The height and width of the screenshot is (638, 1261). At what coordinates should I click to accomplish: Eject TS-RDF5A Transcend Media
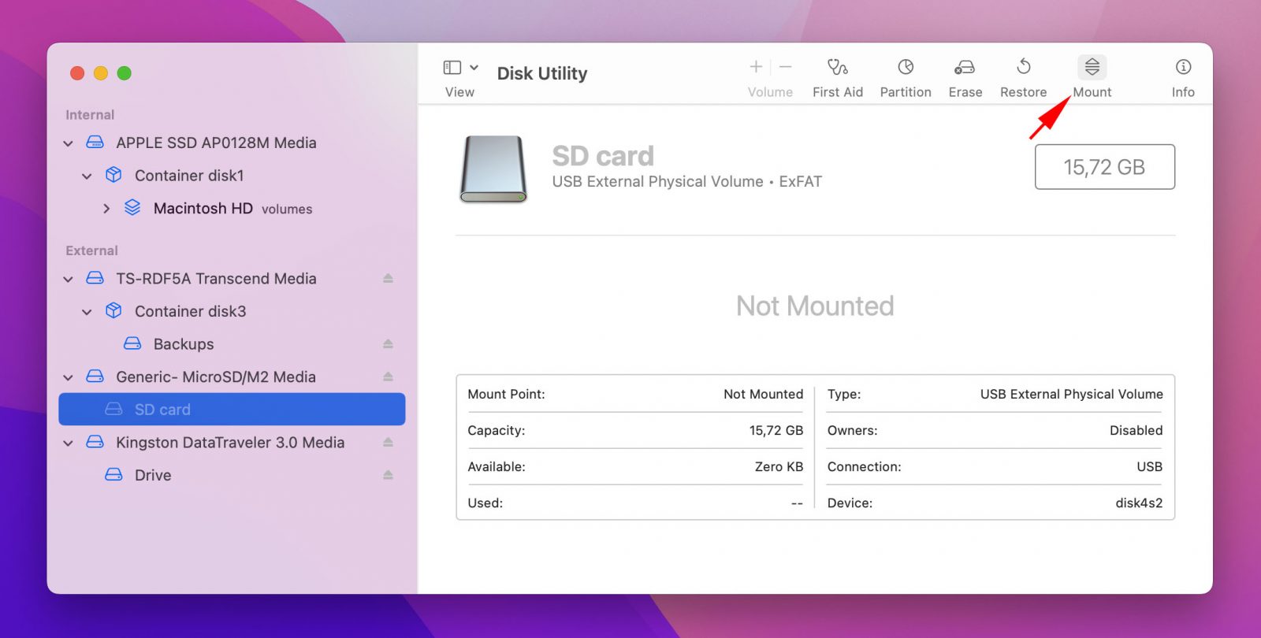(x=388, y=278)
